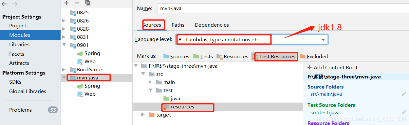Click the plus icon of Add Content Root
Image resolution: width=409 pixels, height=125 pixels.
309,68
